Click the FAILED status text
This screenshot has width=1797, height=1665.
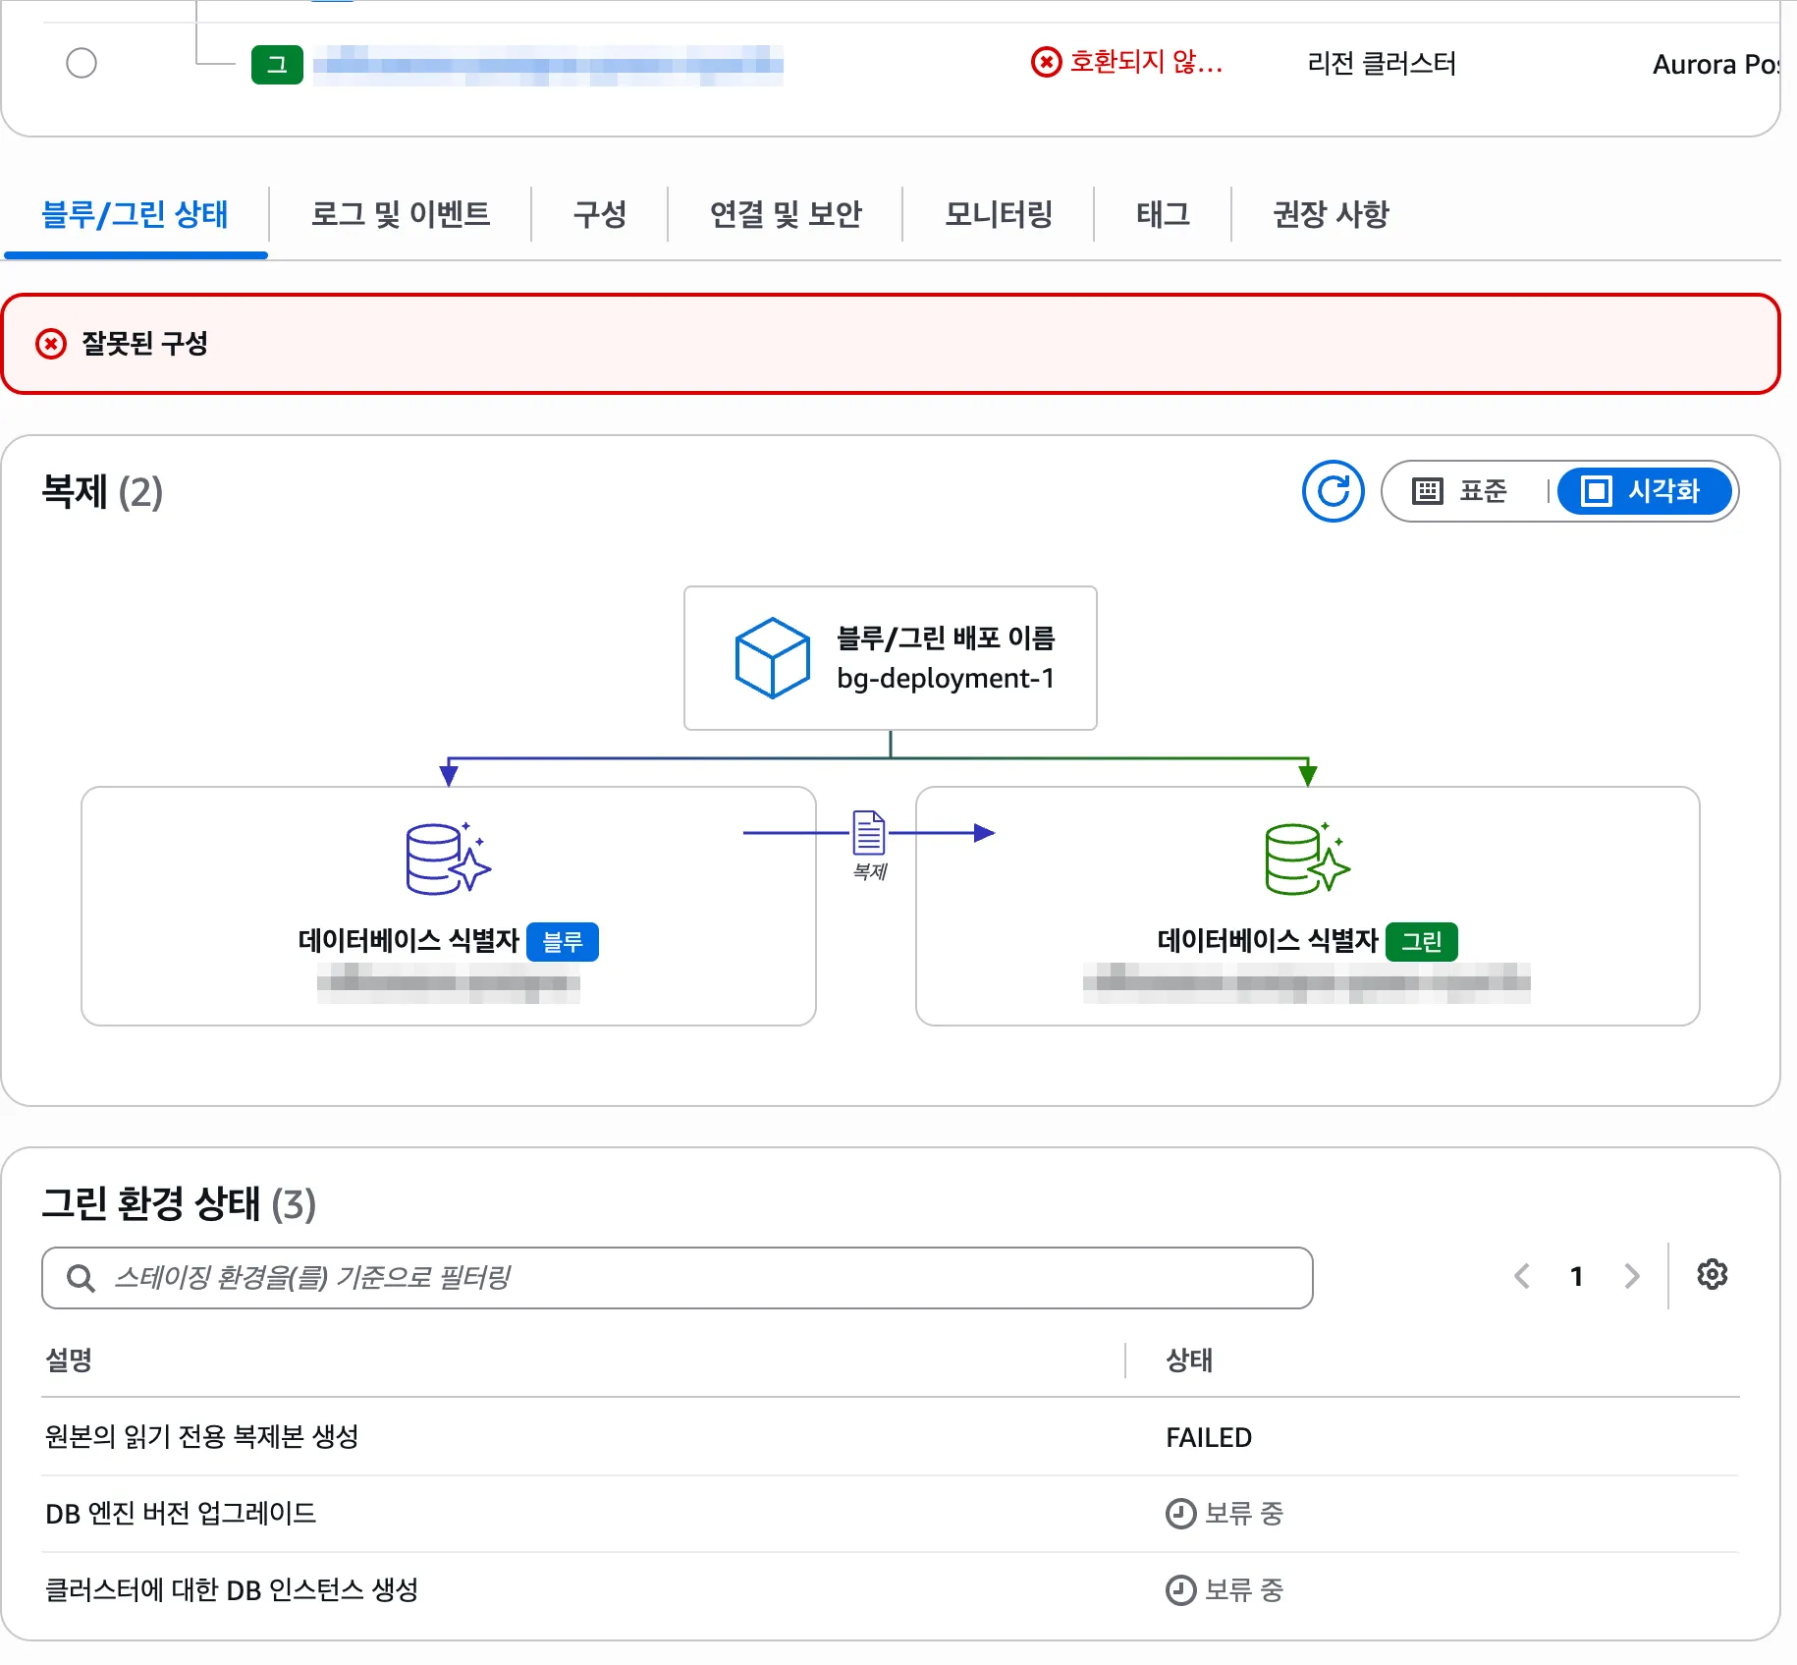pyautogui.click(x=1209, y=1437)
